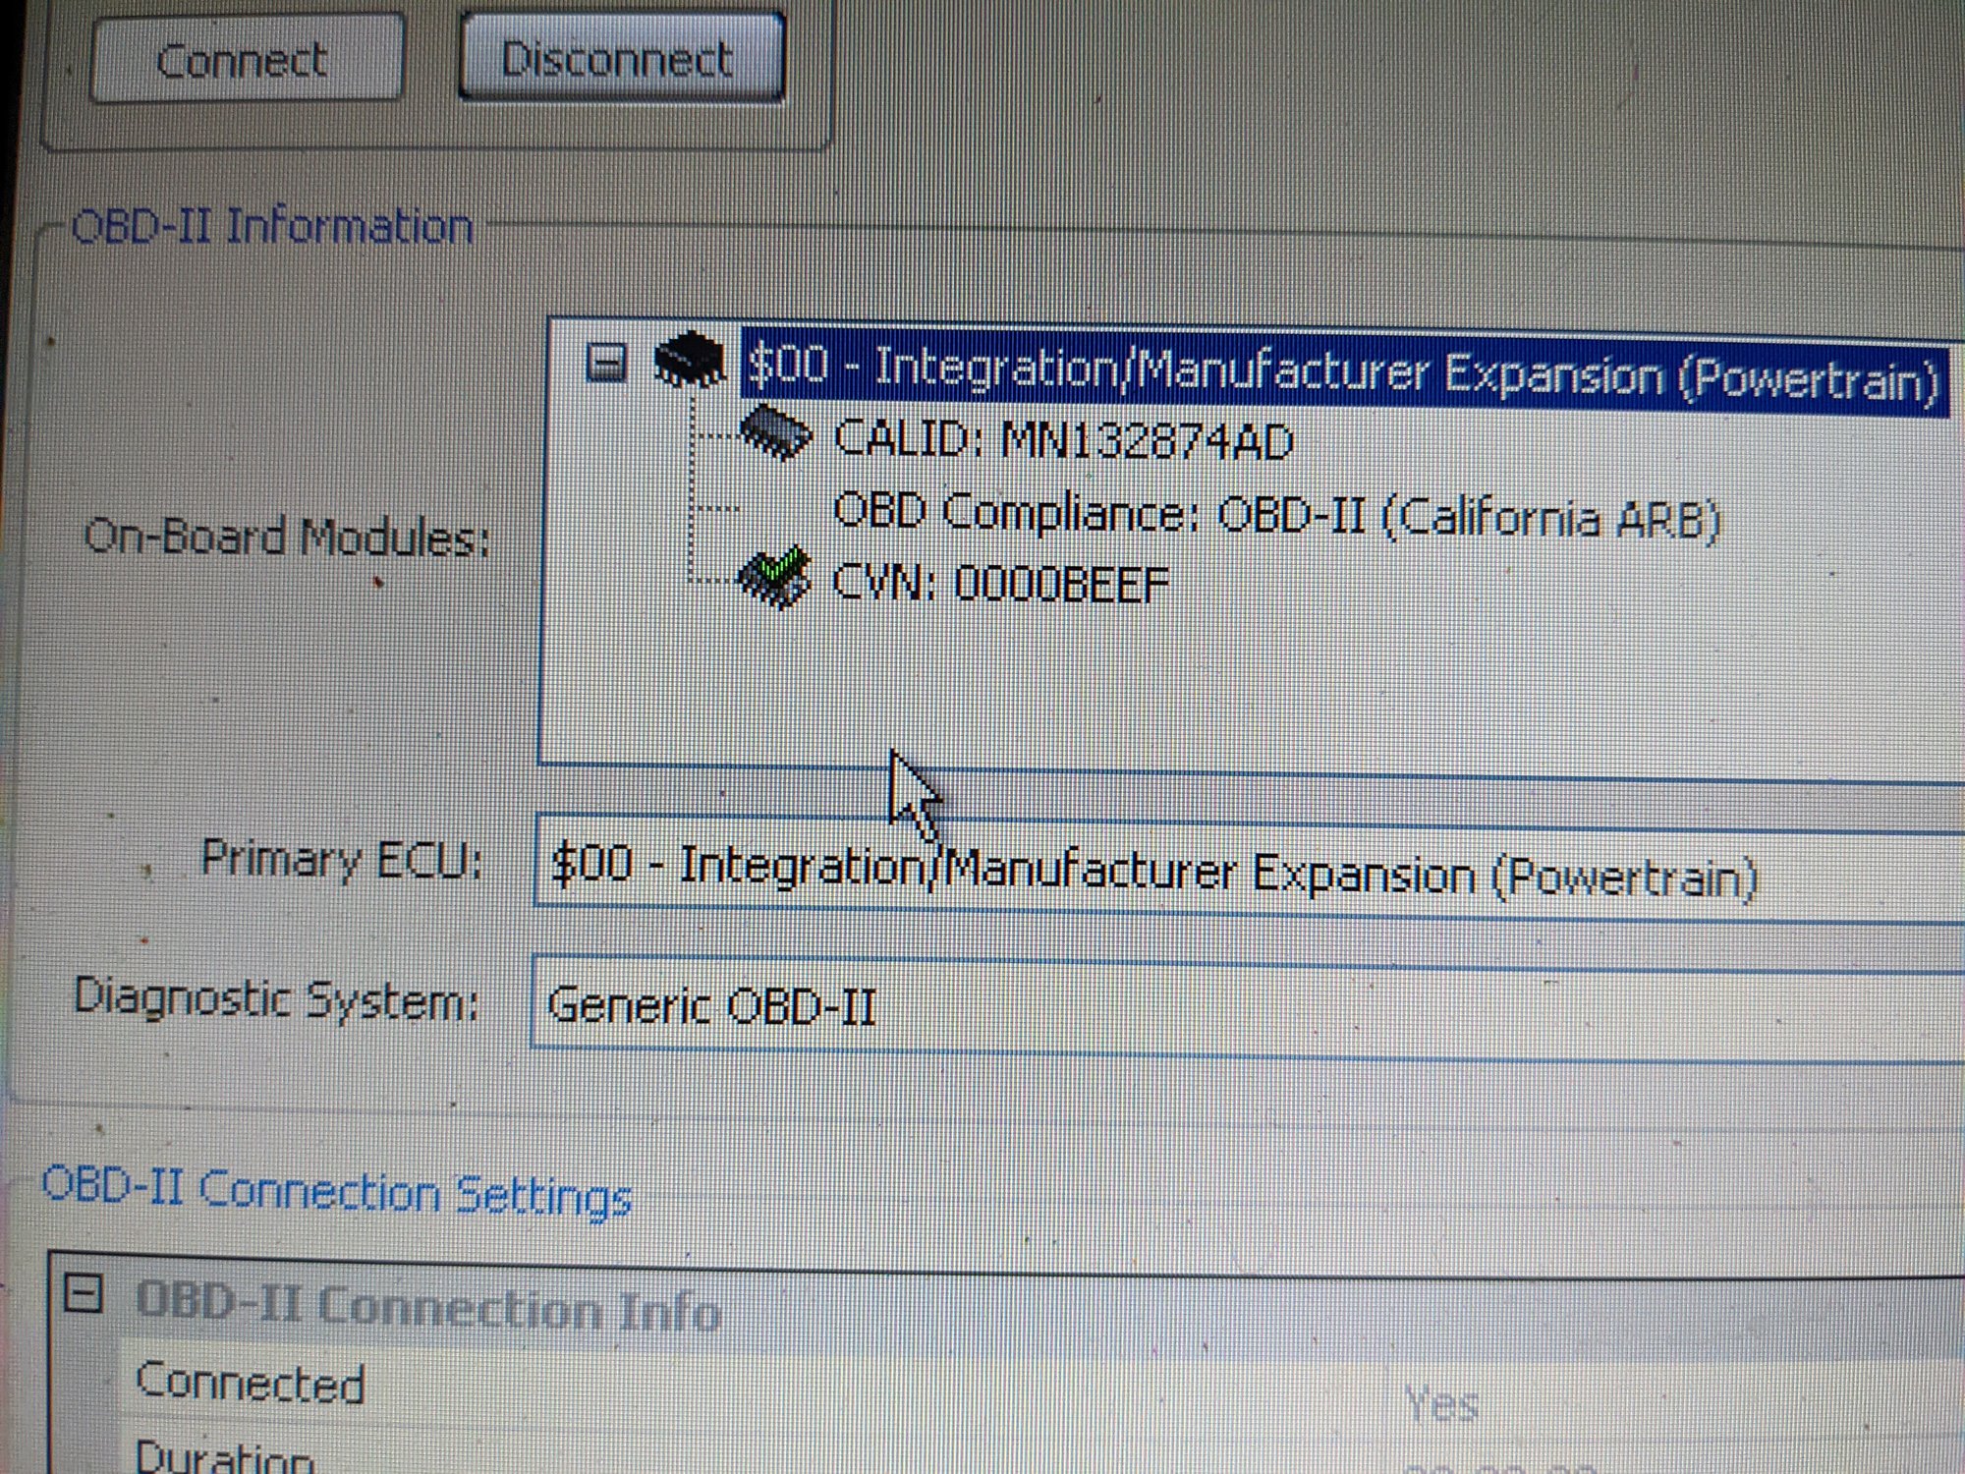Click the OBD-II Connection Info header text
Viewport: 1965px width, 1474px height.
tap(427, 1307)
